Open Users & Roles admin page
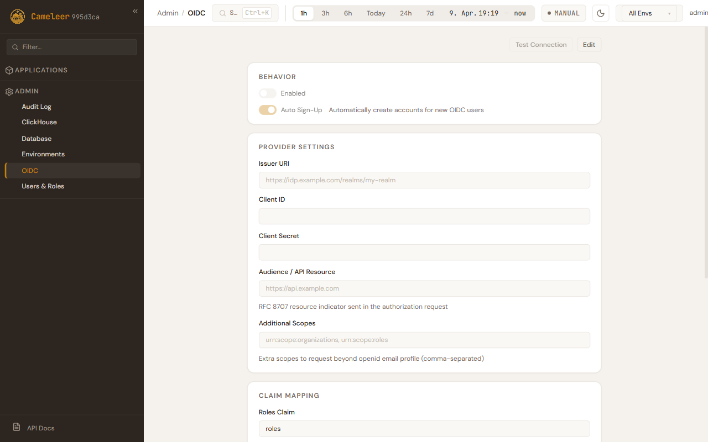Viewport: 708px width, 442px height. pos(43,186)
